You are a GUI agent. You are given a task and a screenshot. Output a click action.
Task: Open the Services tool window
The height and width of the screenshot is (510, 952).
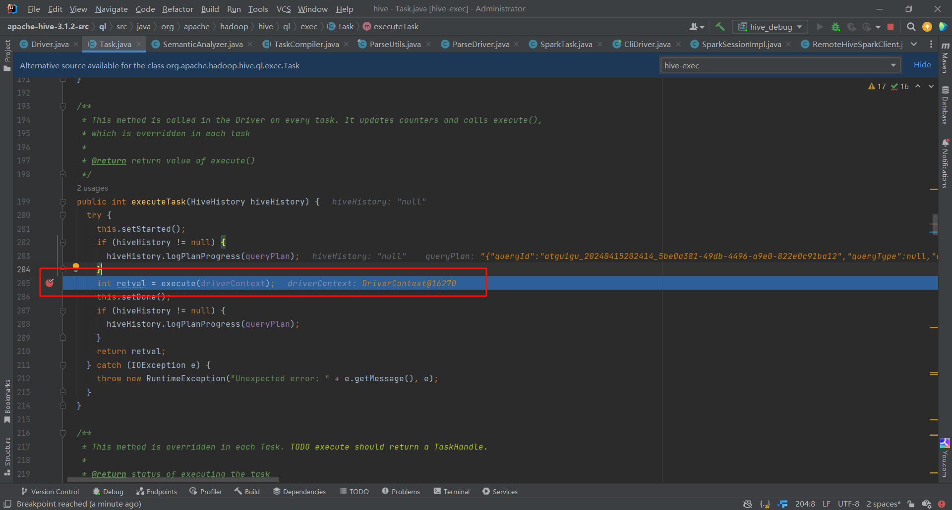tap(500, 491)
